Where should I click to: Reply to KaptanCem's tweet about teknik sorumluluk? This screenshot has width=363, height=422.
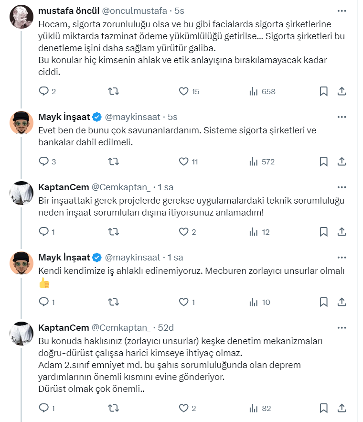[44, 232]
